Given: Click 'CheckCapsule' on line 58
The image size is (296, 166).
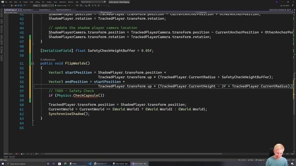Looking at the screenshot, I should pos(86,95).
